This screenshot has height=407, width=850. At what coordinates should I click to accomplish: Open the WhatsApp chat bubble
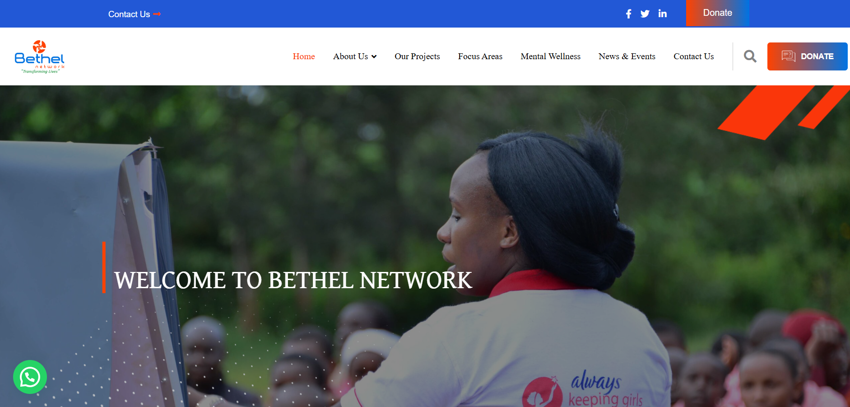pos(30,377)
